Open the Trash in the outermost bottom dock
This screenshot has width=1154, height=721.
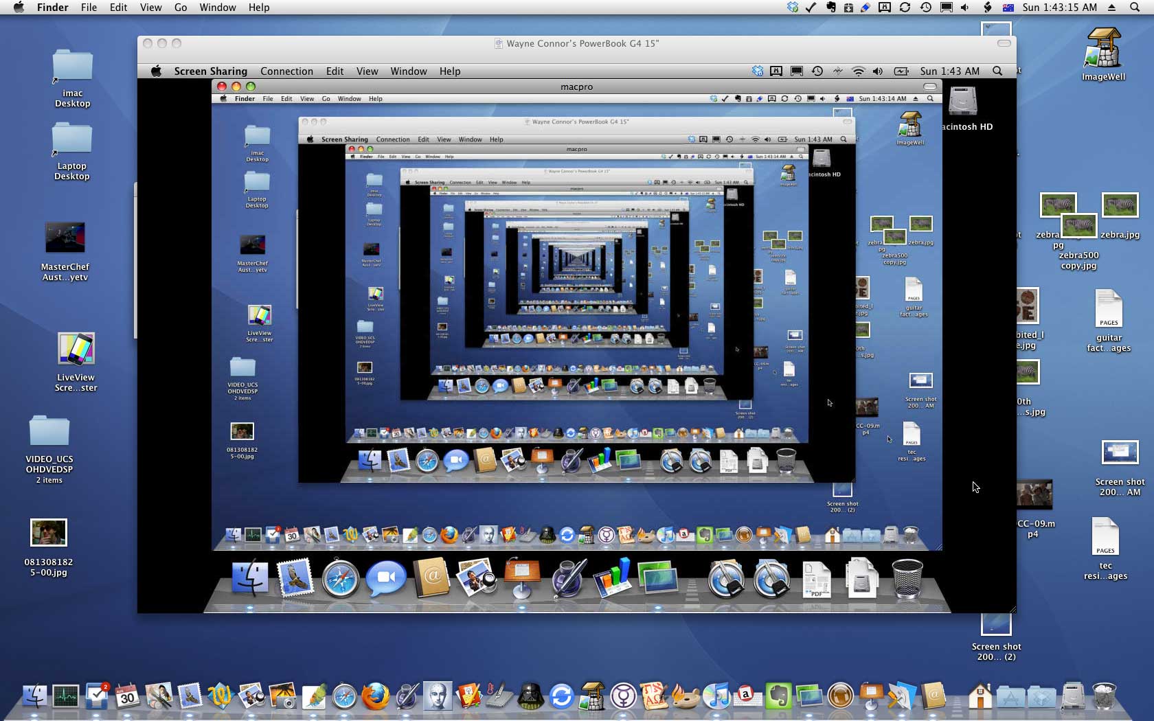[x=1104, y=696]
